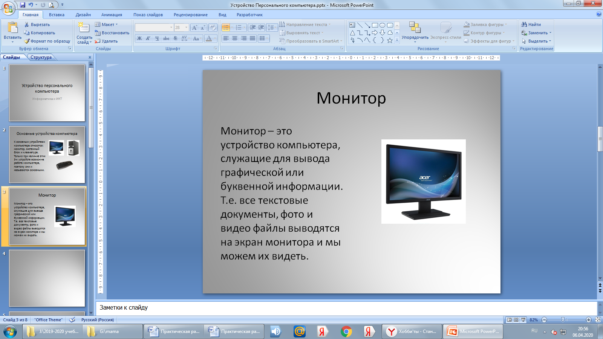Image resolution: width=603 pixels, height=339 pixels.
Task: Open the Layout (Макет) dropdown
Action: pyautogui.click(x=106, y=24)
